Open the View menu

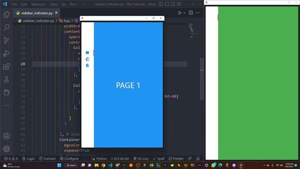(53, 4)
